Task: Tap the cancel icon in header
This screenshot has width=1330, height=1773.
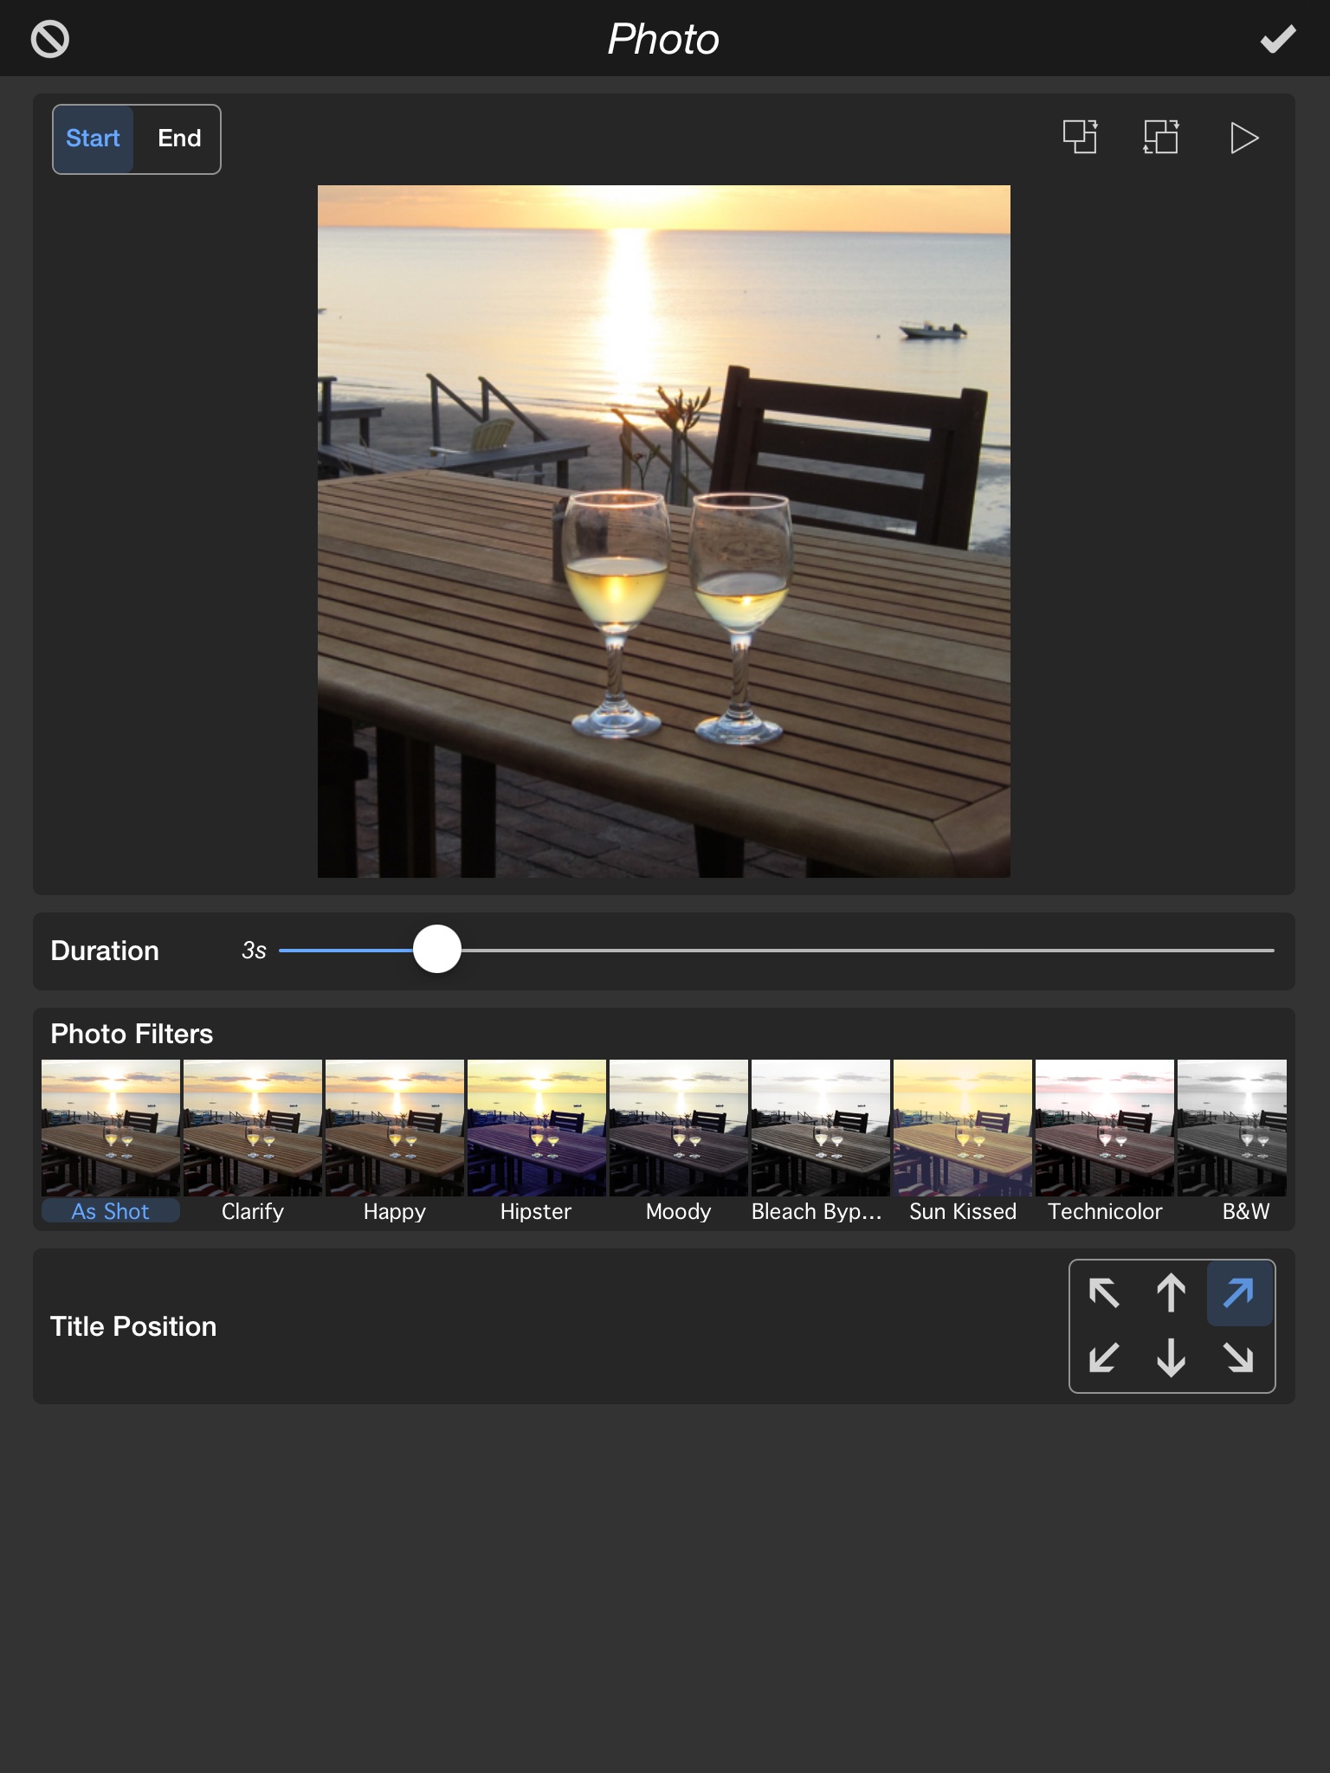Action: tap(50, 40)
